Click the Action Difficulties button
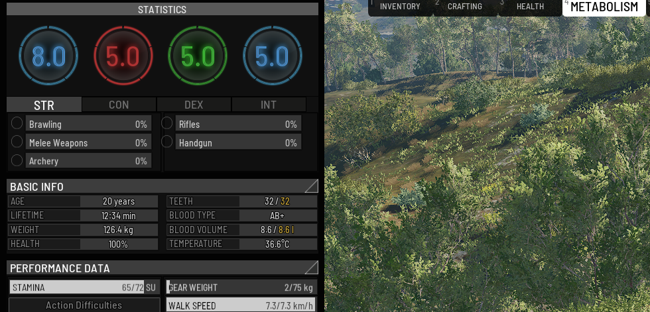Image resolution: width=650 pixels, height=312 pixels. pyautogui.click(x=84, y=305)
